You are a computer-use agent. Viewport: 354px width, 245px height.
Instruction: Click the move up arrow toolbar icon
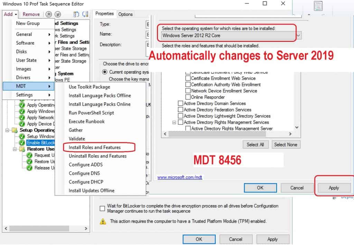pos(48,15)
